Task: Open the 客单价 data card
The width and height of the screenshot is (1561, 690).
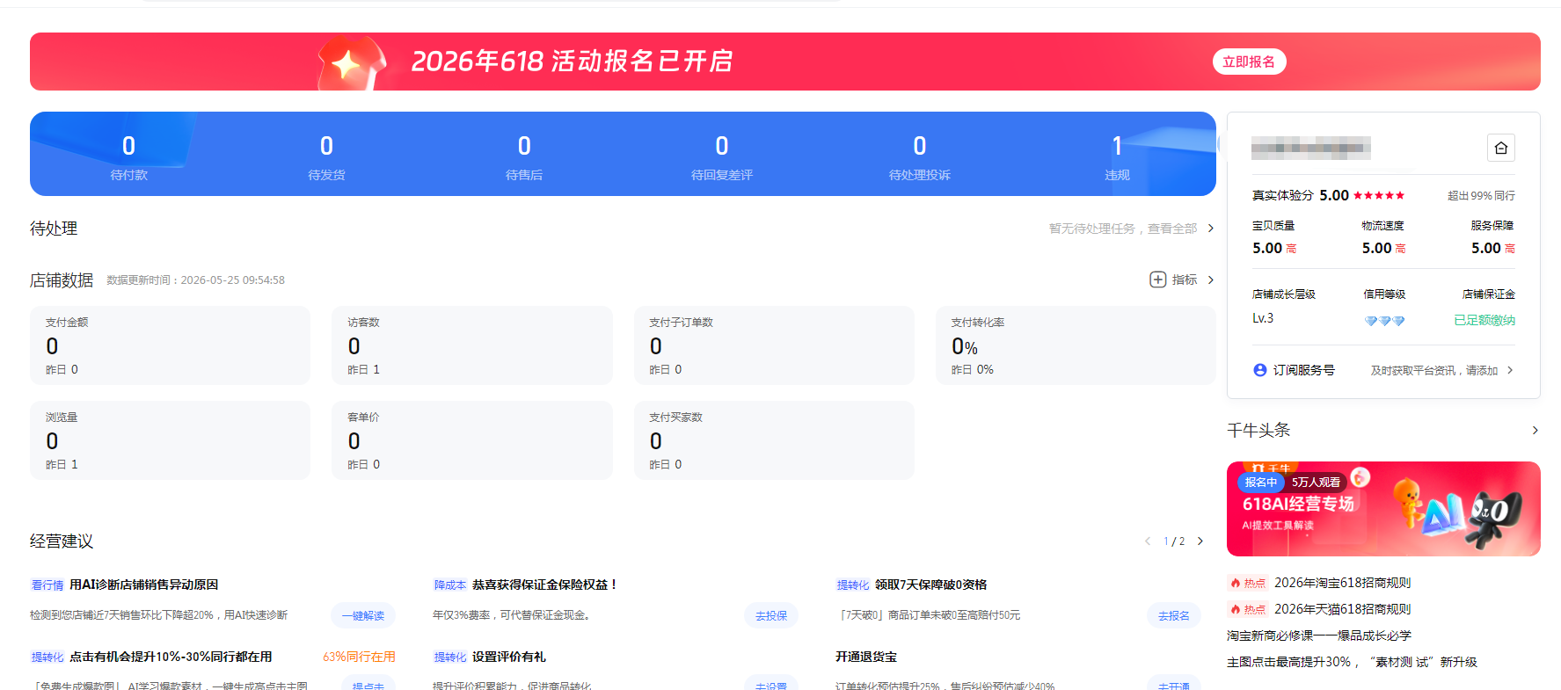Action: click(x=472, y=440)
